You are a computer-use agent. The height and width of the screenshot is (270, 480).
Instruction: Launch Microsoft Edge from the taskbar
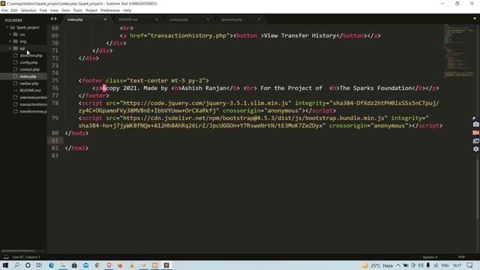(x=51, y=265)
